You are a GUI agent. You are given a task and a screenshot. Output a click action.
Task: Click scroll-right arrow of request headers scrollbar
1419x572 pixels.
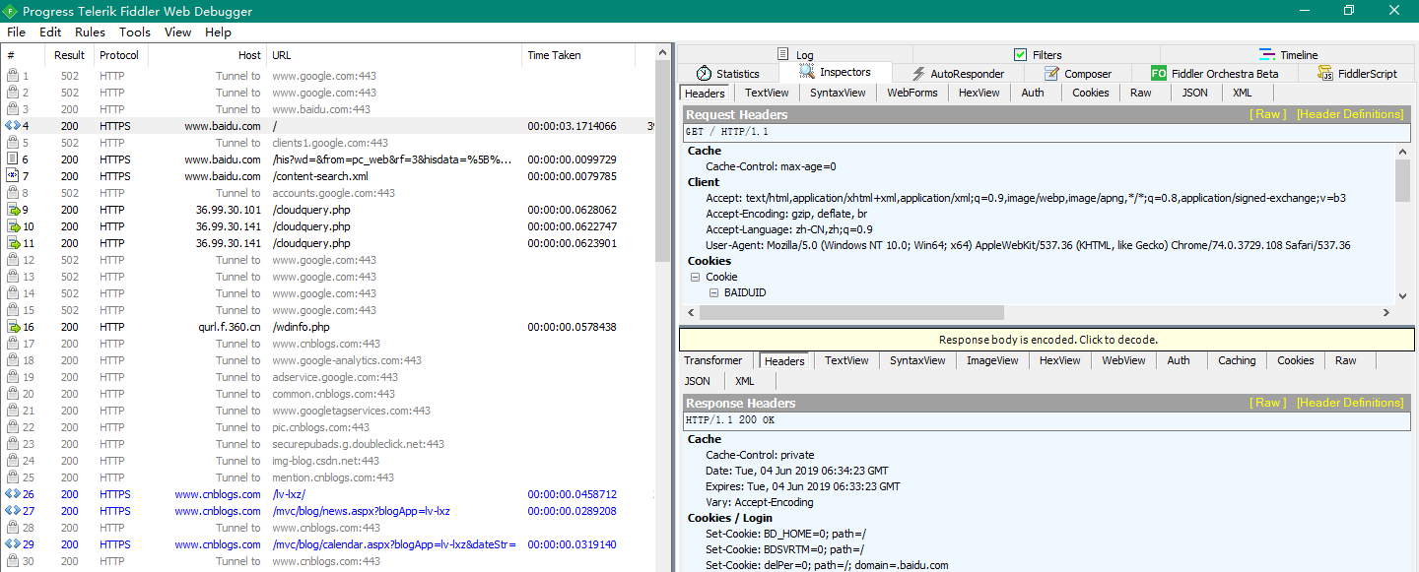pyautogui.click(x=1387, y=312)
